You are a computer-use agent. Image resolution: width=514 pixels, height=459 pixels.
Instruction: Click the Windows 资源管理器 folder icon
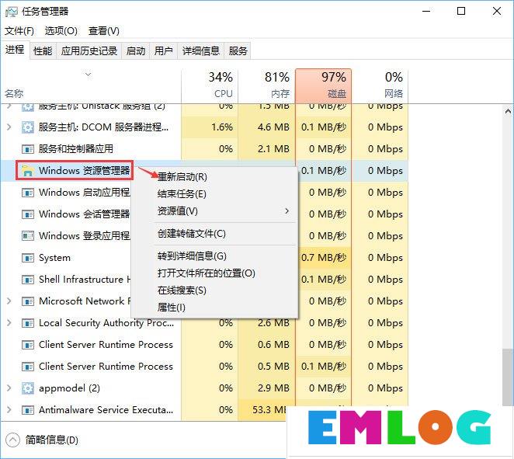coord(27,171)
